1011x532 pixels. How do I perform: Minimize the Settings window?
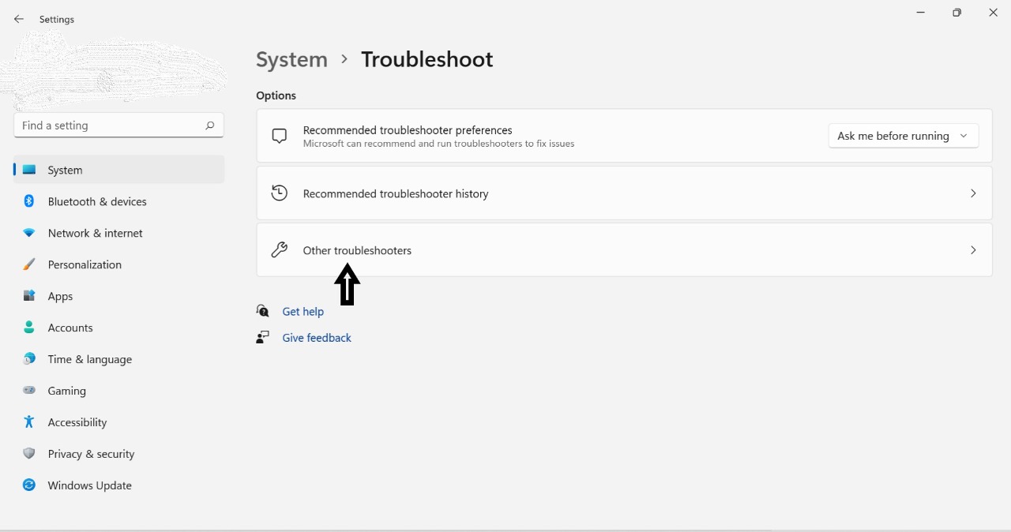921,13
